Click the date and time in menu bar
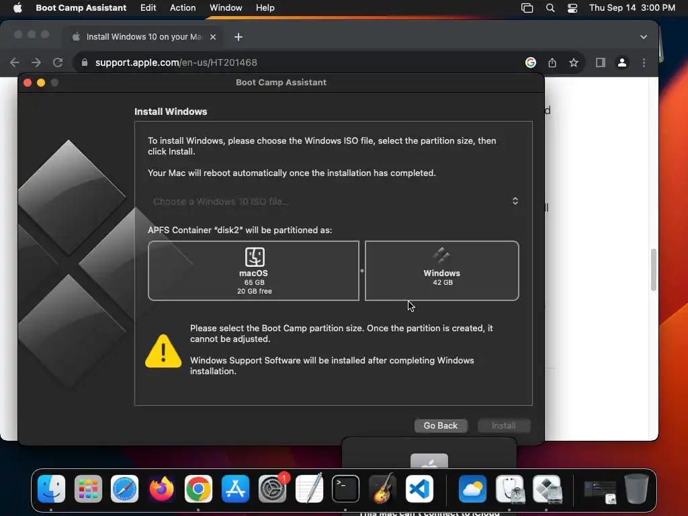 632,7
